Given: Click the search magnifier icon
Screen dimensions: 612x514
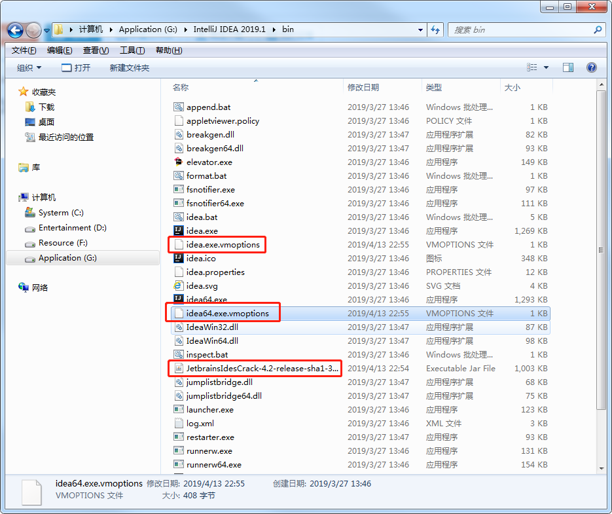Looking at the screenshot, I should pos(597,29).
